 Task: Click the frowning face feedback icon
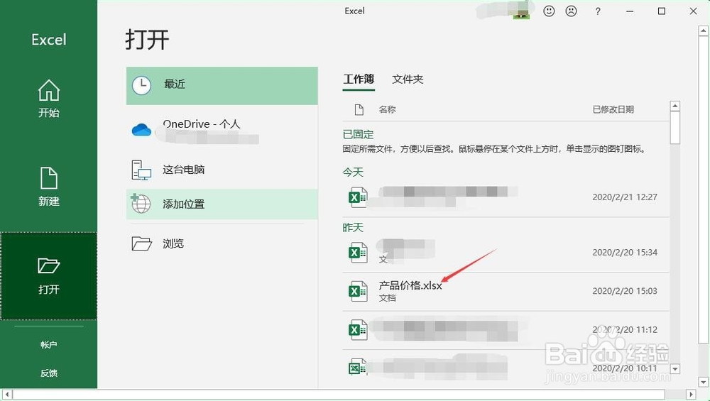pos(572,11)
